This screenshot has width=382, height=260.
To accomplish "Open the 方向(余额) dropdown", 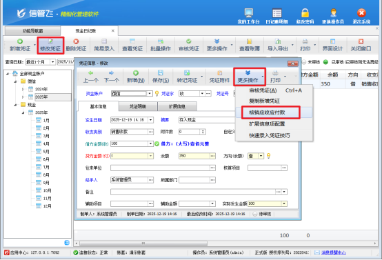I will [x=261, y=156].
